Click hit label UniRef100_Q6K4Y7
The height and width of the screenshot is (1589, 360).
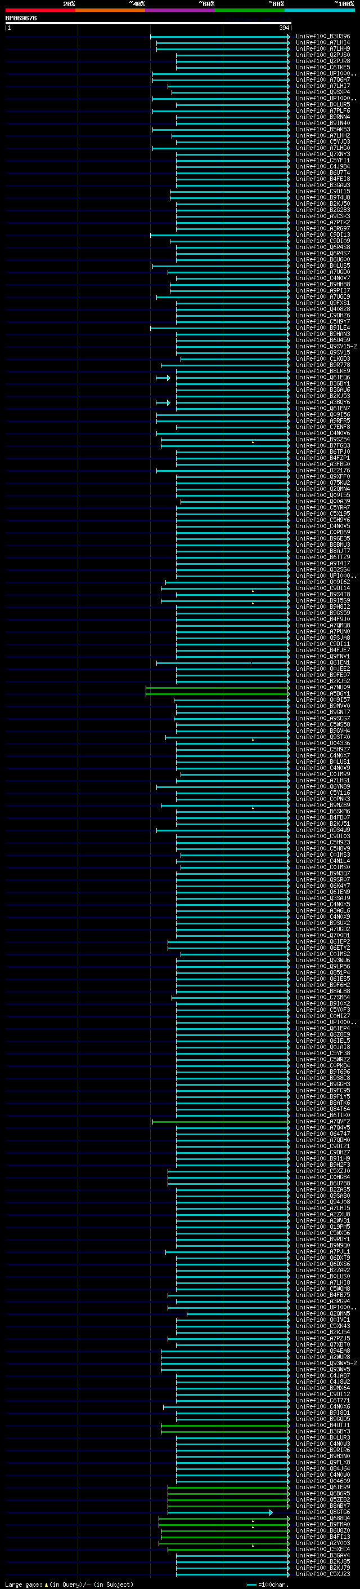pyautogui.click(x=322, y=886)
